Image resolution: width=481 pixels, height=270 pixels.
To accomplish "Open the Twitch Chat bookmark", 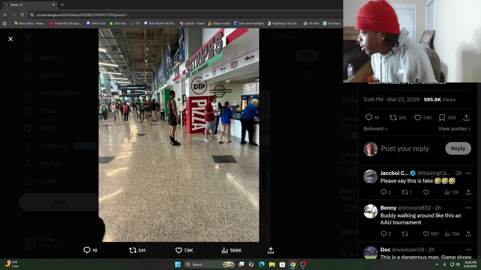I will click(x=96, y=23).
